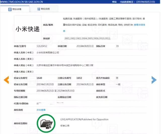Screen dimensions: 161x134
Task: Click the 商标详情 tab document icon
Action: (x=10, y=9)
